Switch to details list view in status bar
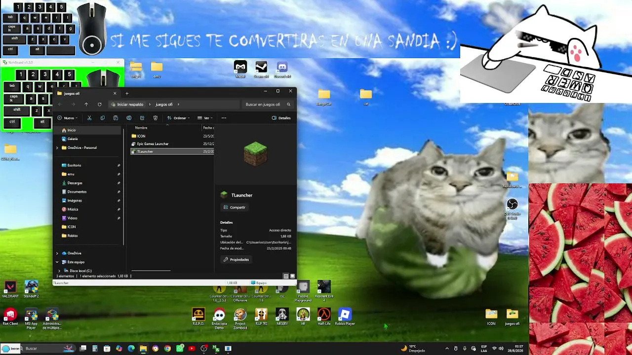 286,276
